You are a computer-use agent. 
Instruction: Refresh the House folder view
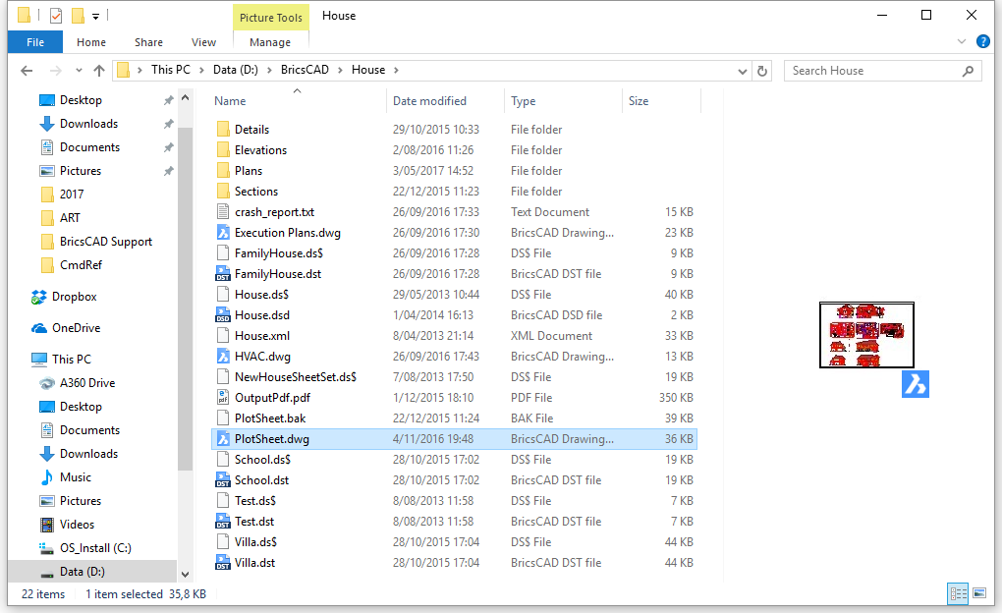point(761,71)
